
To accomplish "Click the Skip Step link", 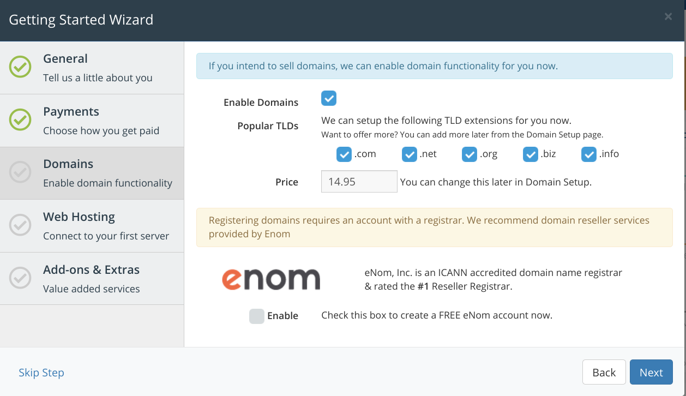I will click(x=41, y=373).
